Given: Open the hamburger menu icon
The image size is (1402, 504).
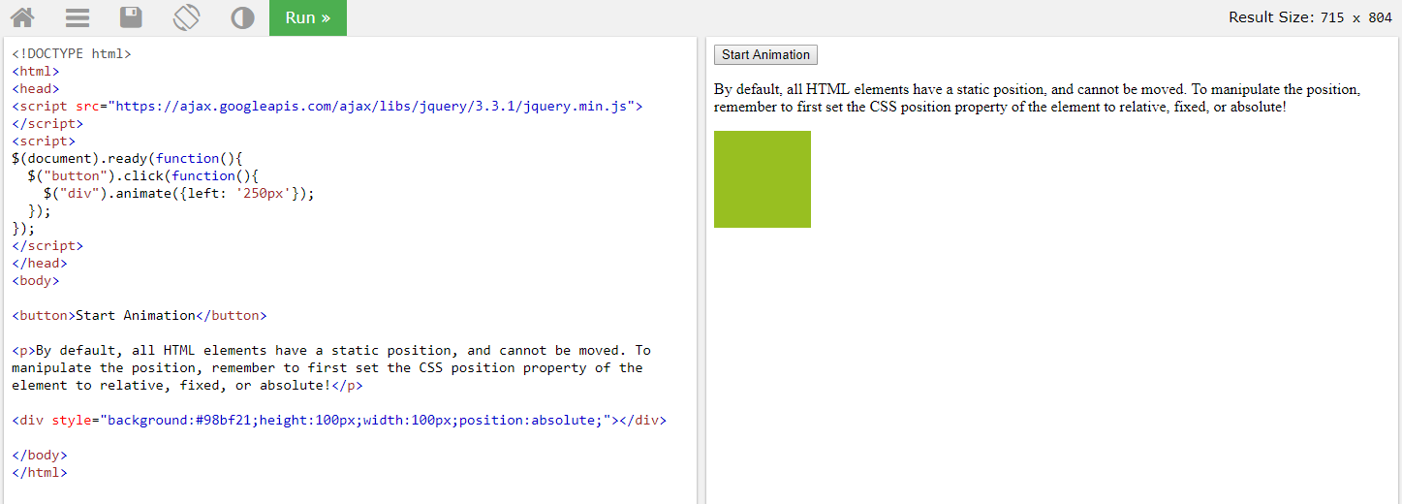Looking at the screenshot, I should (x=78, y=17).
